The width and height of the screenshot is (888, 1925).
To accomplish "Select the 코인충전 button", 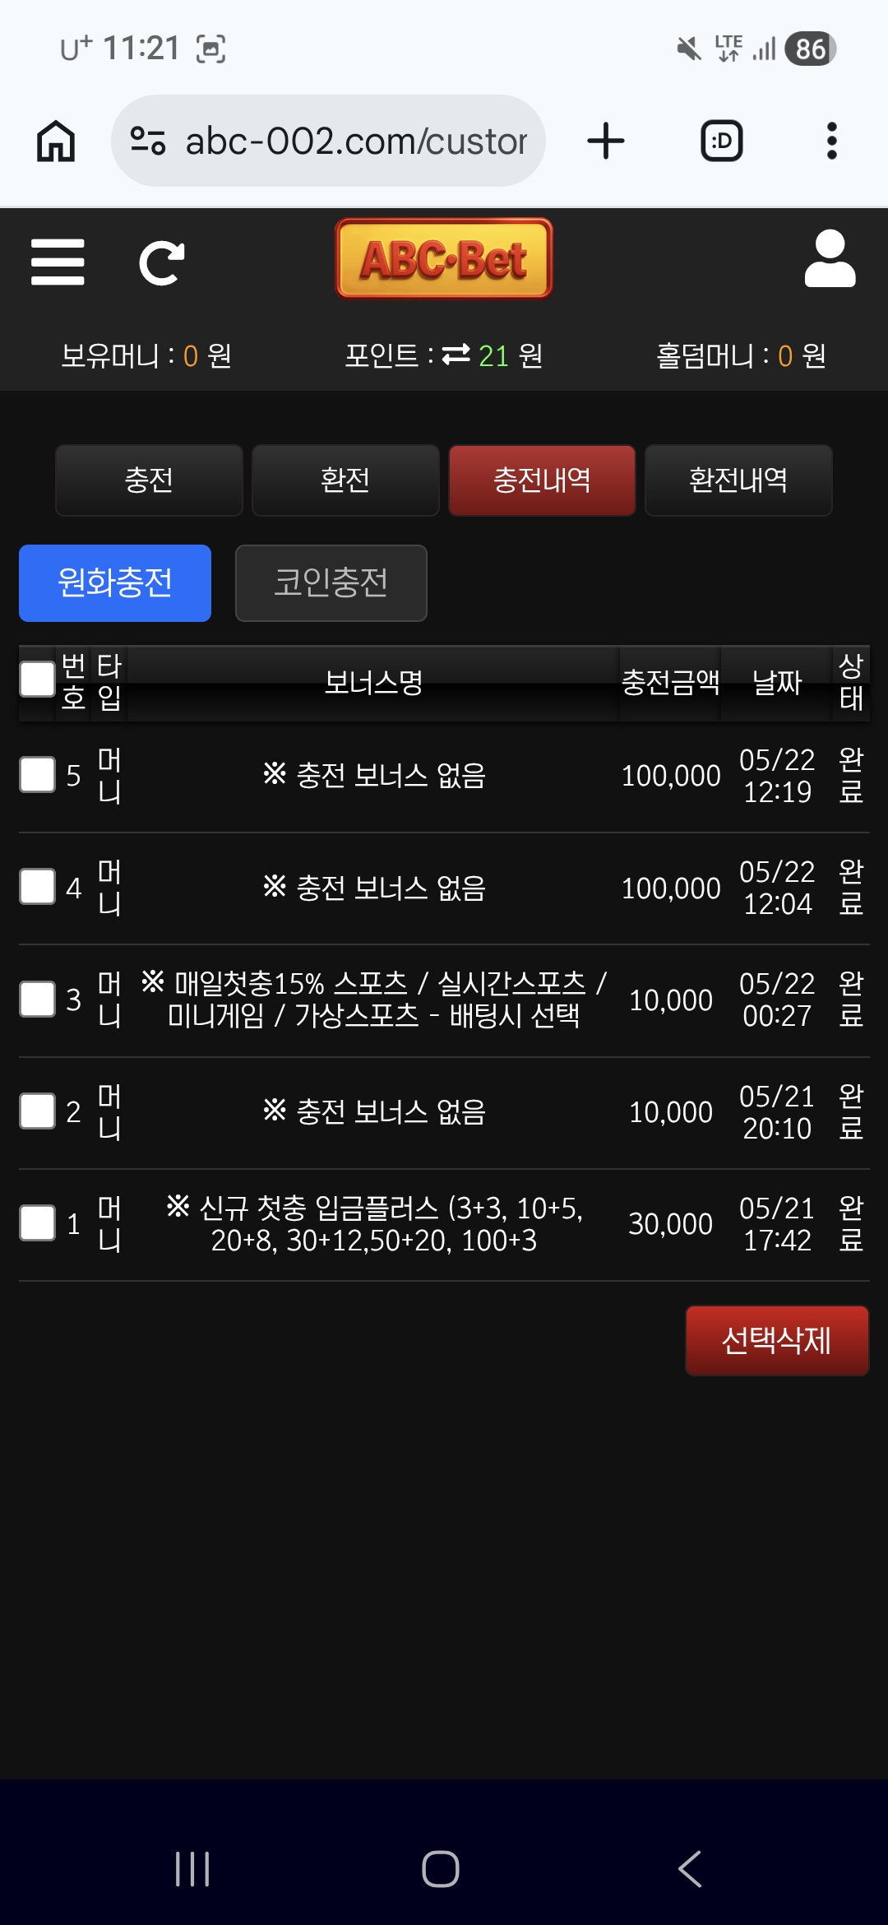I will (331, 583).
